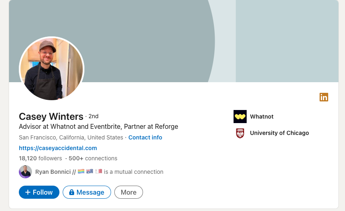Screen dimensions: 345x211
Task: Click the San Francisco location text
Action: click(x=71, y=137)
